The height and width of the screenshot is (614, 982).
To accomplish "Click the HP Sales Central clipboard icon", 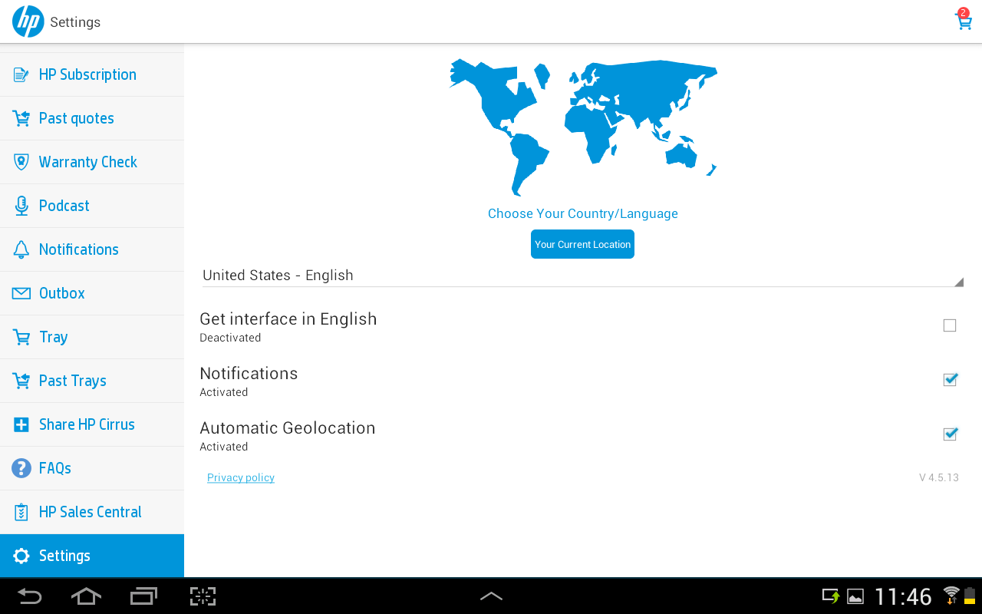I will 21,512.
